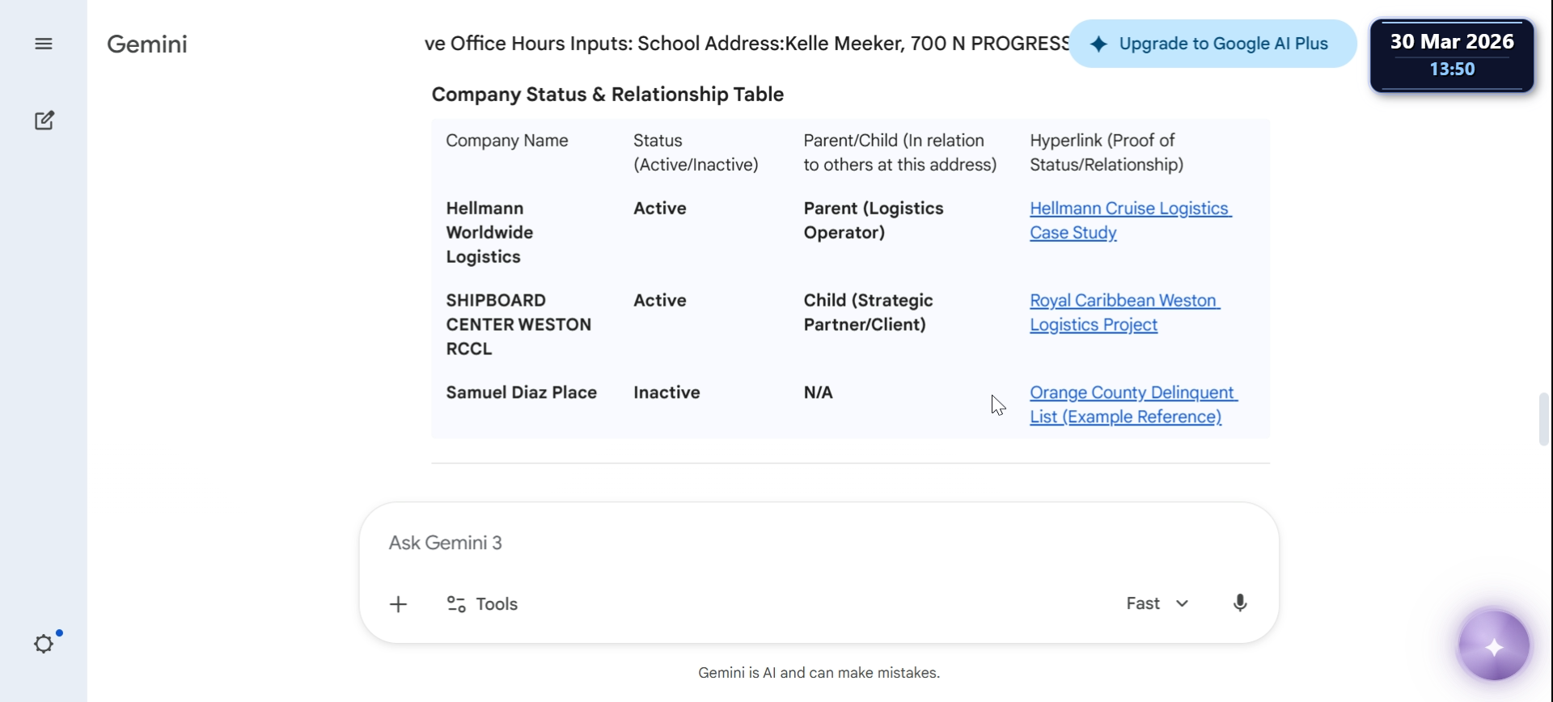Open settings gear in sidebar
This screenshot has height=702, width=1553.
click(x=44, y=644)
